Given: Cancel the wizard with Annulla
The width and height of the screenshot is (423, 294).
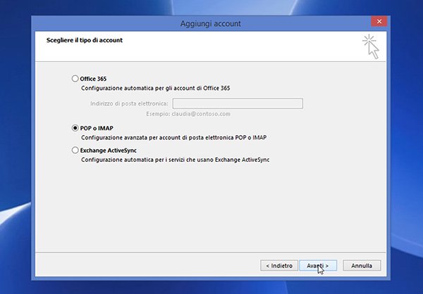Looking at the screenshot, I should 362,265.
